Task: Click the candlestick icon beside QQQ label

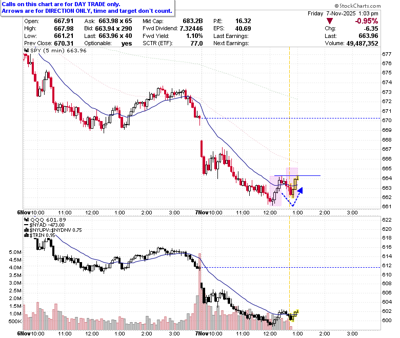Action: click(27, 220)
